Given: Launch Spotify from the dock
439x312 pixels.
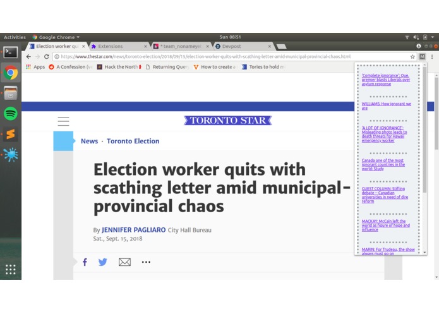Looking at the screenshot, I should (x=10, y=114).
